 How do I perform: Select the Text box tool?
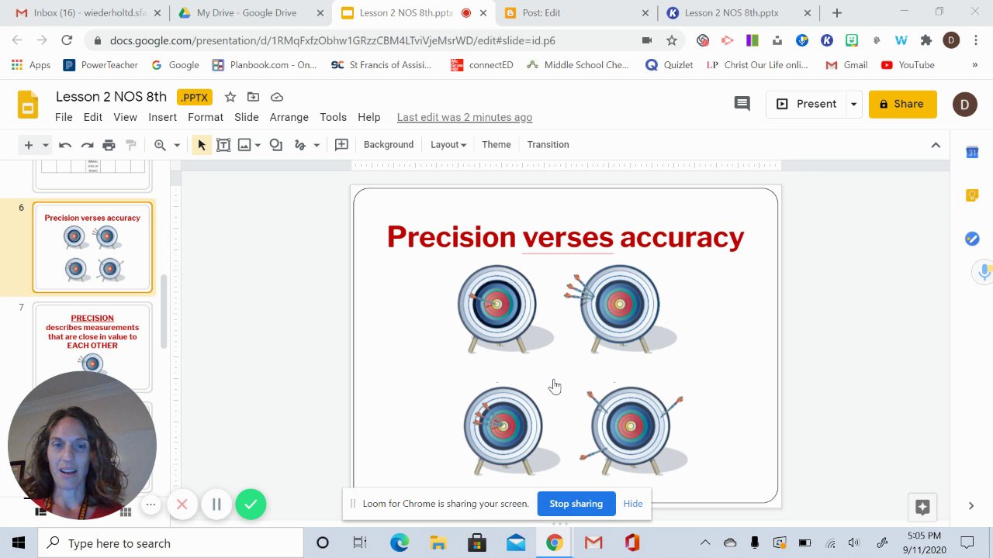click(x=223, y=145)
